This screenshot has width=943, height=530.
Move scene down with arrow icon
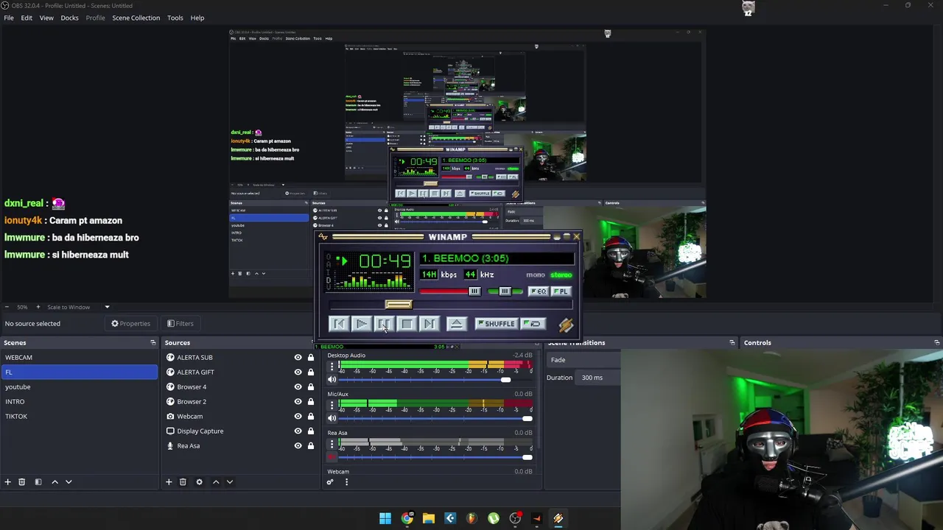[69, 482]
